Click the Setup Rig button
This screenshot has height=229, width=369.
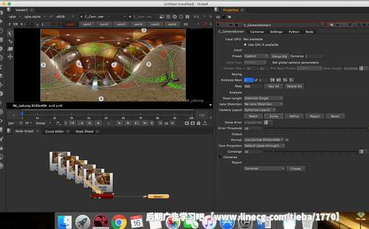coord(279,57)
